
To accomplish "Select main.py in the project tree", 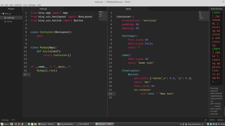I will pos(11,18).
